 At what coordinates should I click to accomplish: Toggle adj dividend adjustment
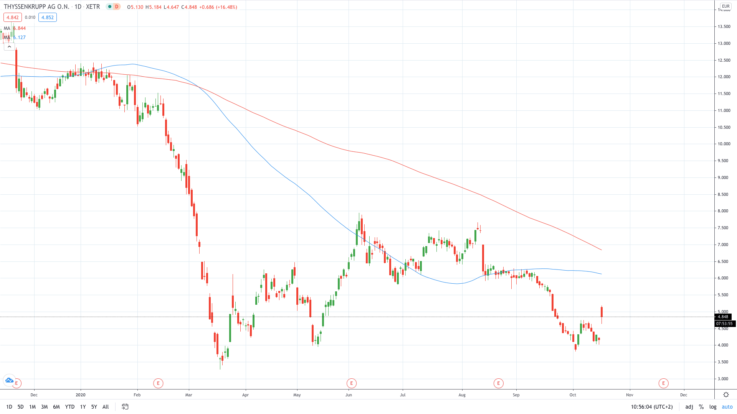tap(689, 407)
